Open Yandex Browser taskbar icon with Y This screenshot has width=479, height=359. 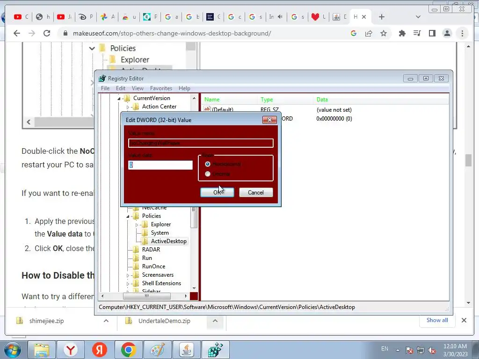click(x=71, y=350)
